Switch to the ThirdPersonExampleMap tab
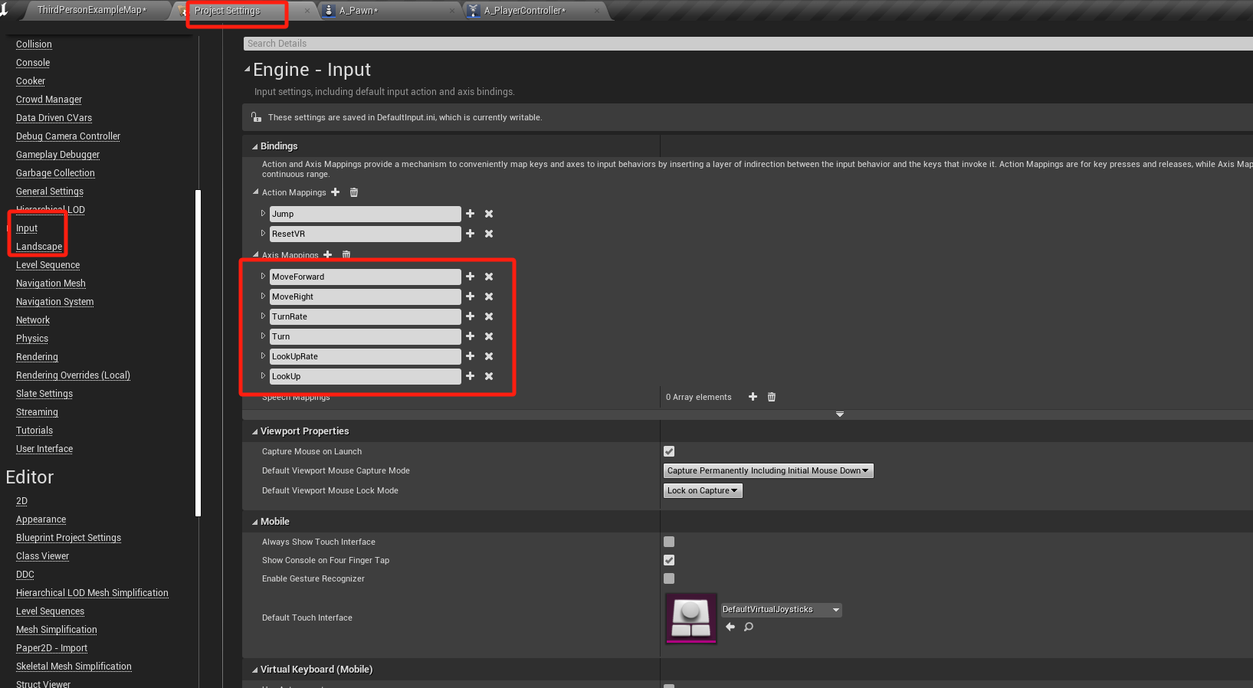This screenshot has height=688, width=1253. click(91, 10)
